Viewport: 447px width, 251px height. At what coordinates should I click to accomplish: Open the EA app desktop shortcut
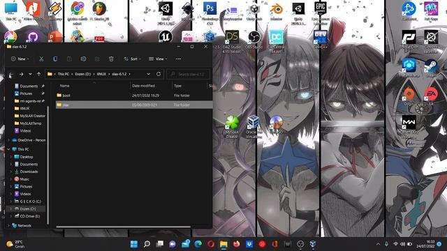tap(431, 96)
